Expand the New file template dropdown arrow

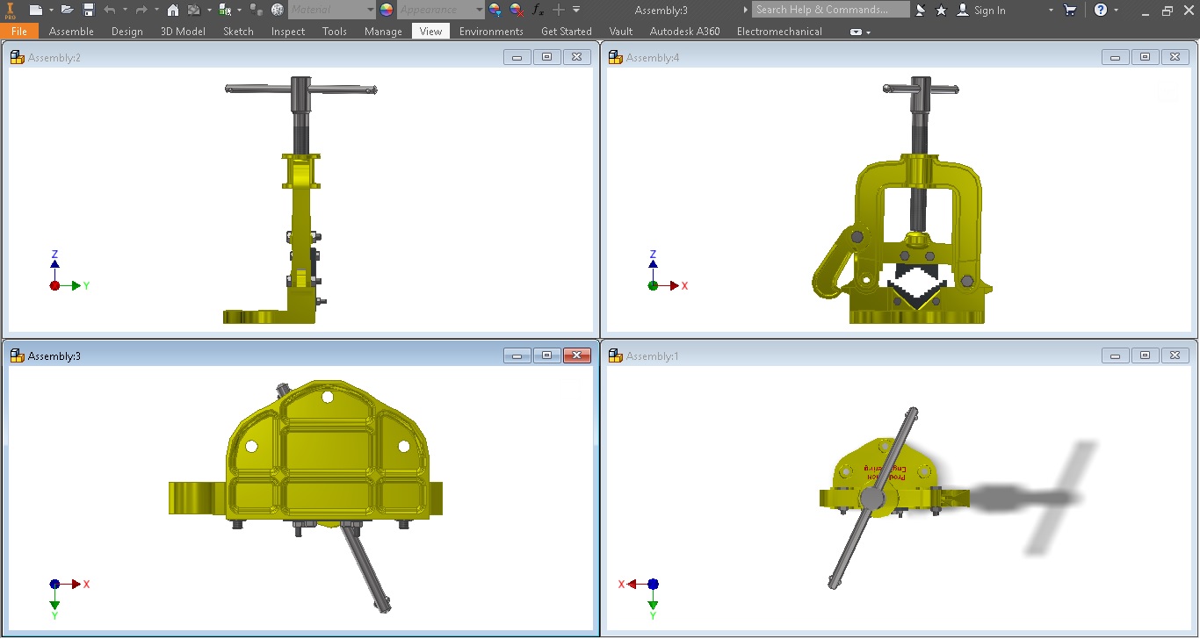[x=51, y=10]
